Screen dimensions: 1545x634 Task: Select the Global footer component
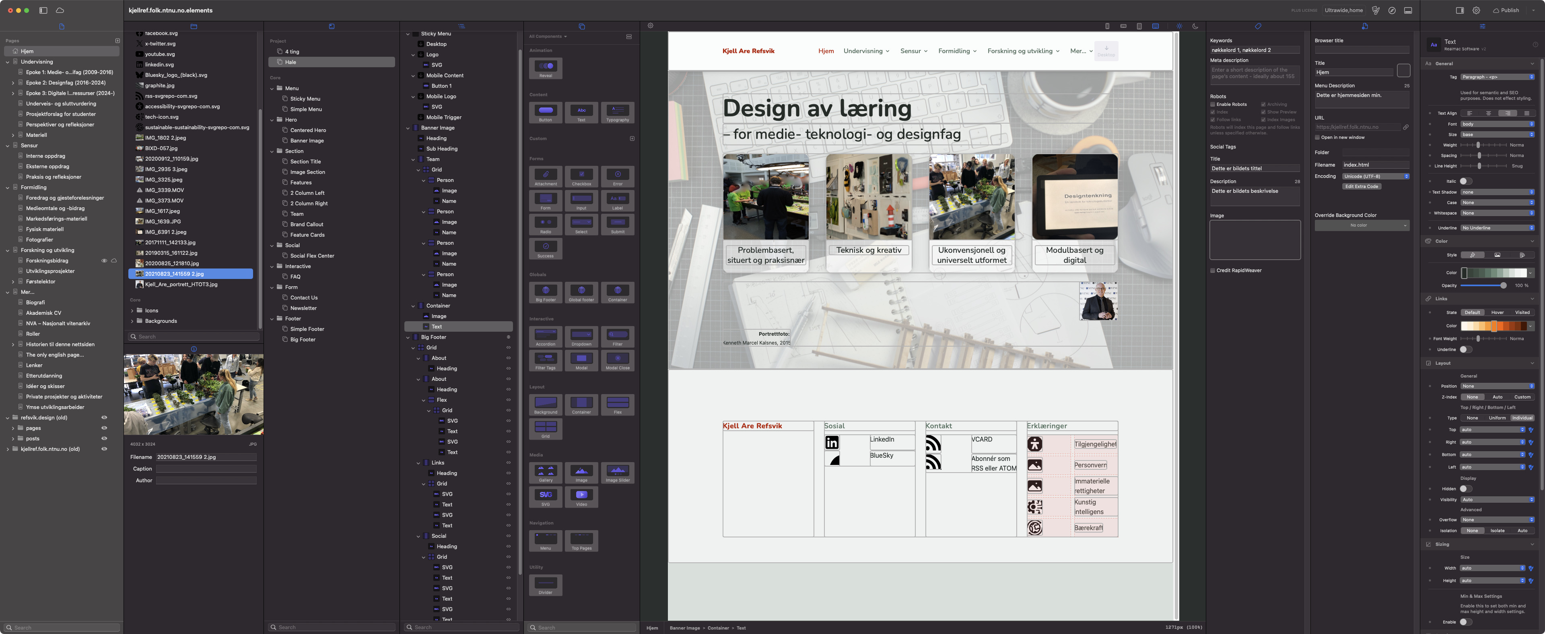pos(581,292)
